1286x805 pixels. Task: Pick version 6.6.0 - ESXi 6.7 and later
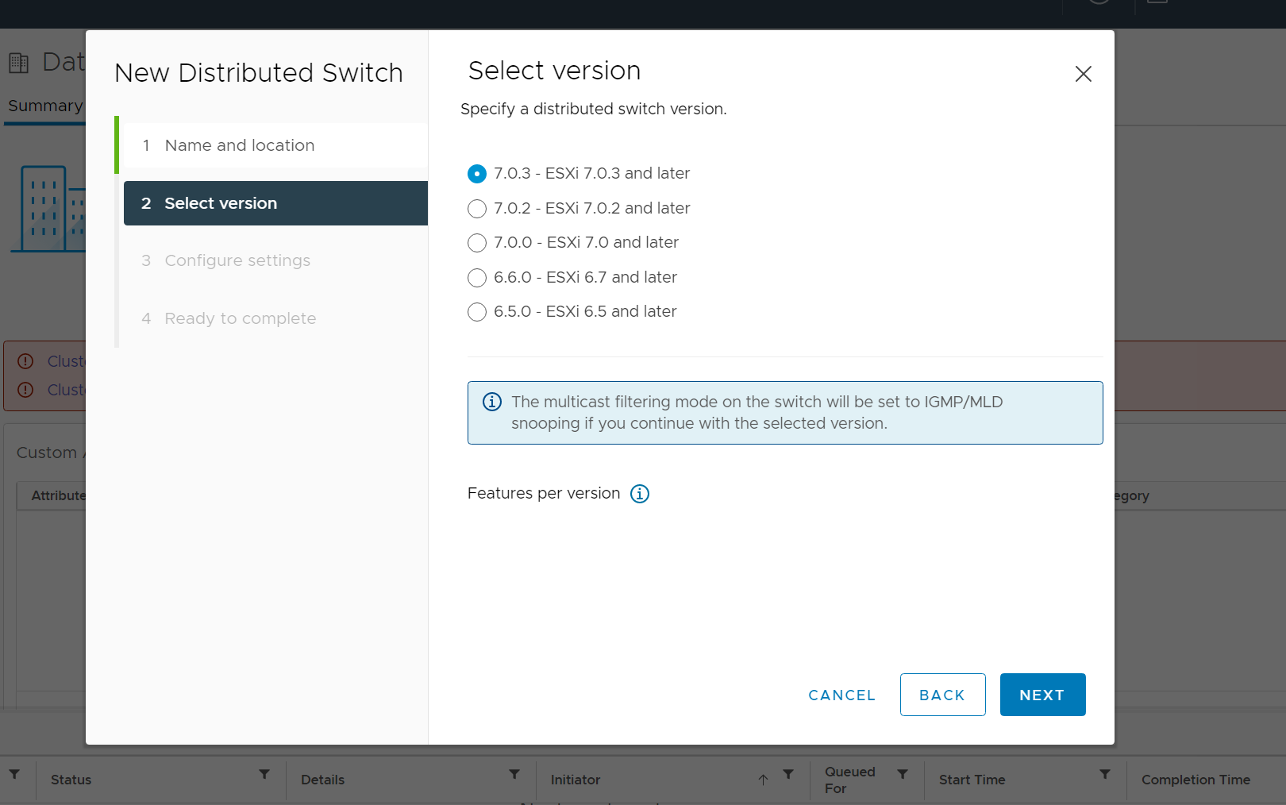pos(477,278)
